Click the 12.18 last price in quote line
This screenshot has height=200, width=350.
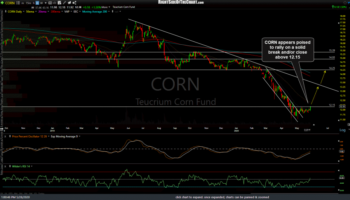pyautogui.click(x=78, y=7)
